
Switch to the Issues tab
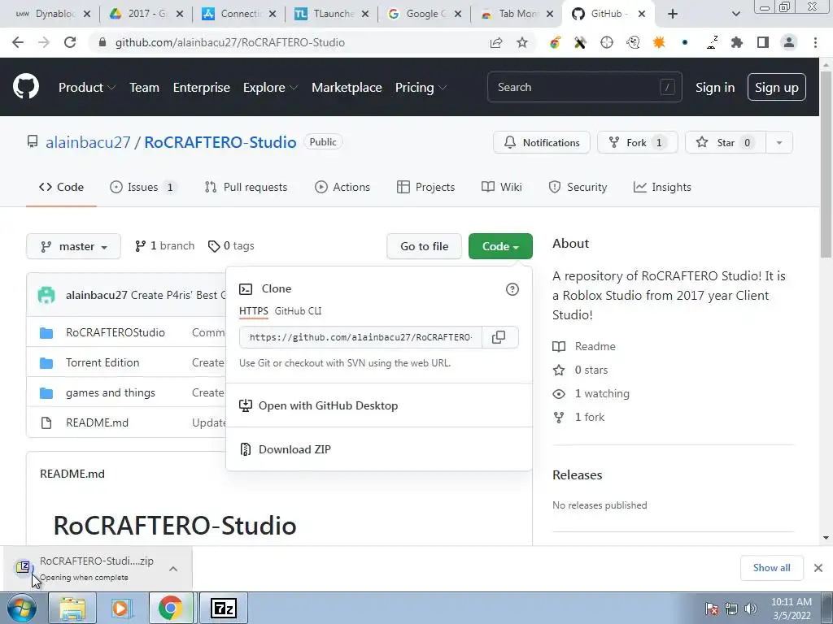coord(142,188)
